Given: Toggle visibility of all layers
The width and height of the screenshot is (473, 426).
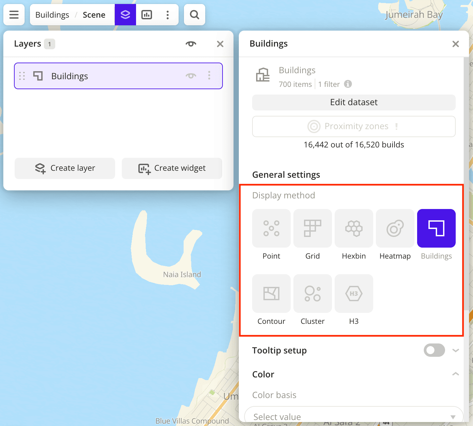Looking at the screenshot, I should click(191, 44).
